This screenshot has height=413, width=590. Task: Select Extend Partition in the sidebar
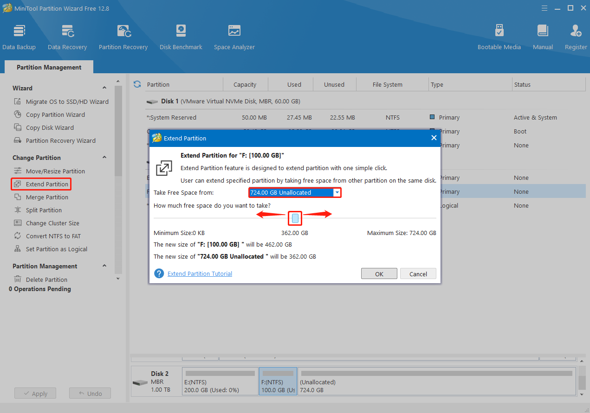(41, 184)
